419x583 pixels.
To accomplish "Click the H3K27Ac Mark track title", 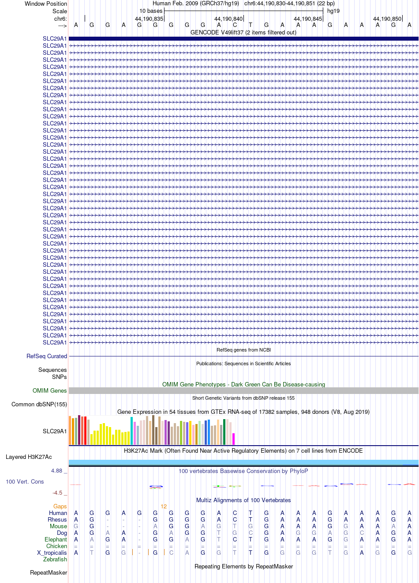I will pyautogui.click(x=243, y=451).
